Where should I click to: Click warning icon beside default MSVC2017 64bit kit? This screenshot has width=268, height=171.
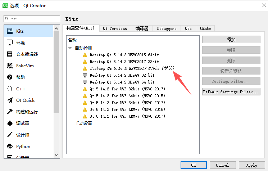pos(85,68)
